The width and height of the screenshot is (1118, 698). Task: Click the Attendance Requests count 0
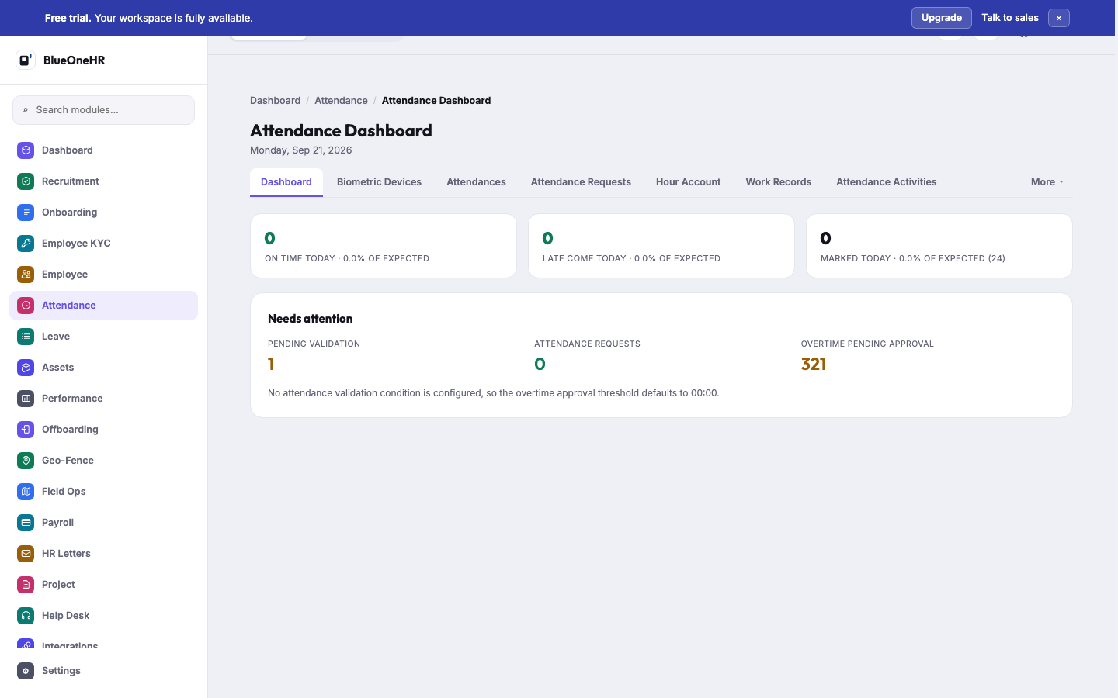tap(540, 364)
